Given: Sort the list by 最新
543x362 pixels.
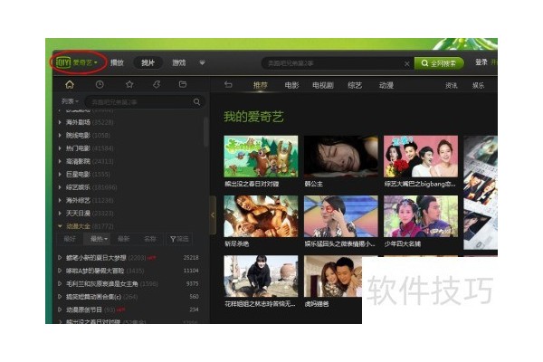Looking at the screenshot, I should 123,239.
